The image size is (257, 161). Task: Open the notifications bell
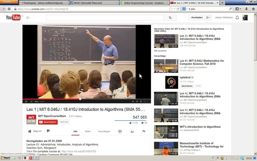pos(237,17)
